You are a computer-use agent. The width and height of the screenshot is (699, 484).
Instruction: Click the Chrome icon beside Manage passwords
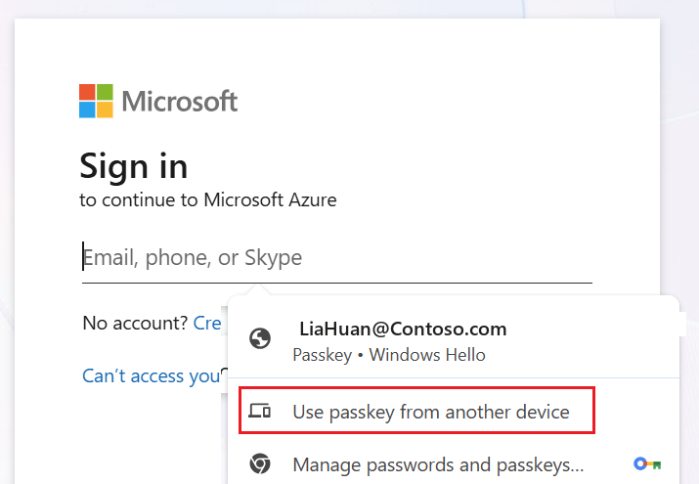[260, 463]
